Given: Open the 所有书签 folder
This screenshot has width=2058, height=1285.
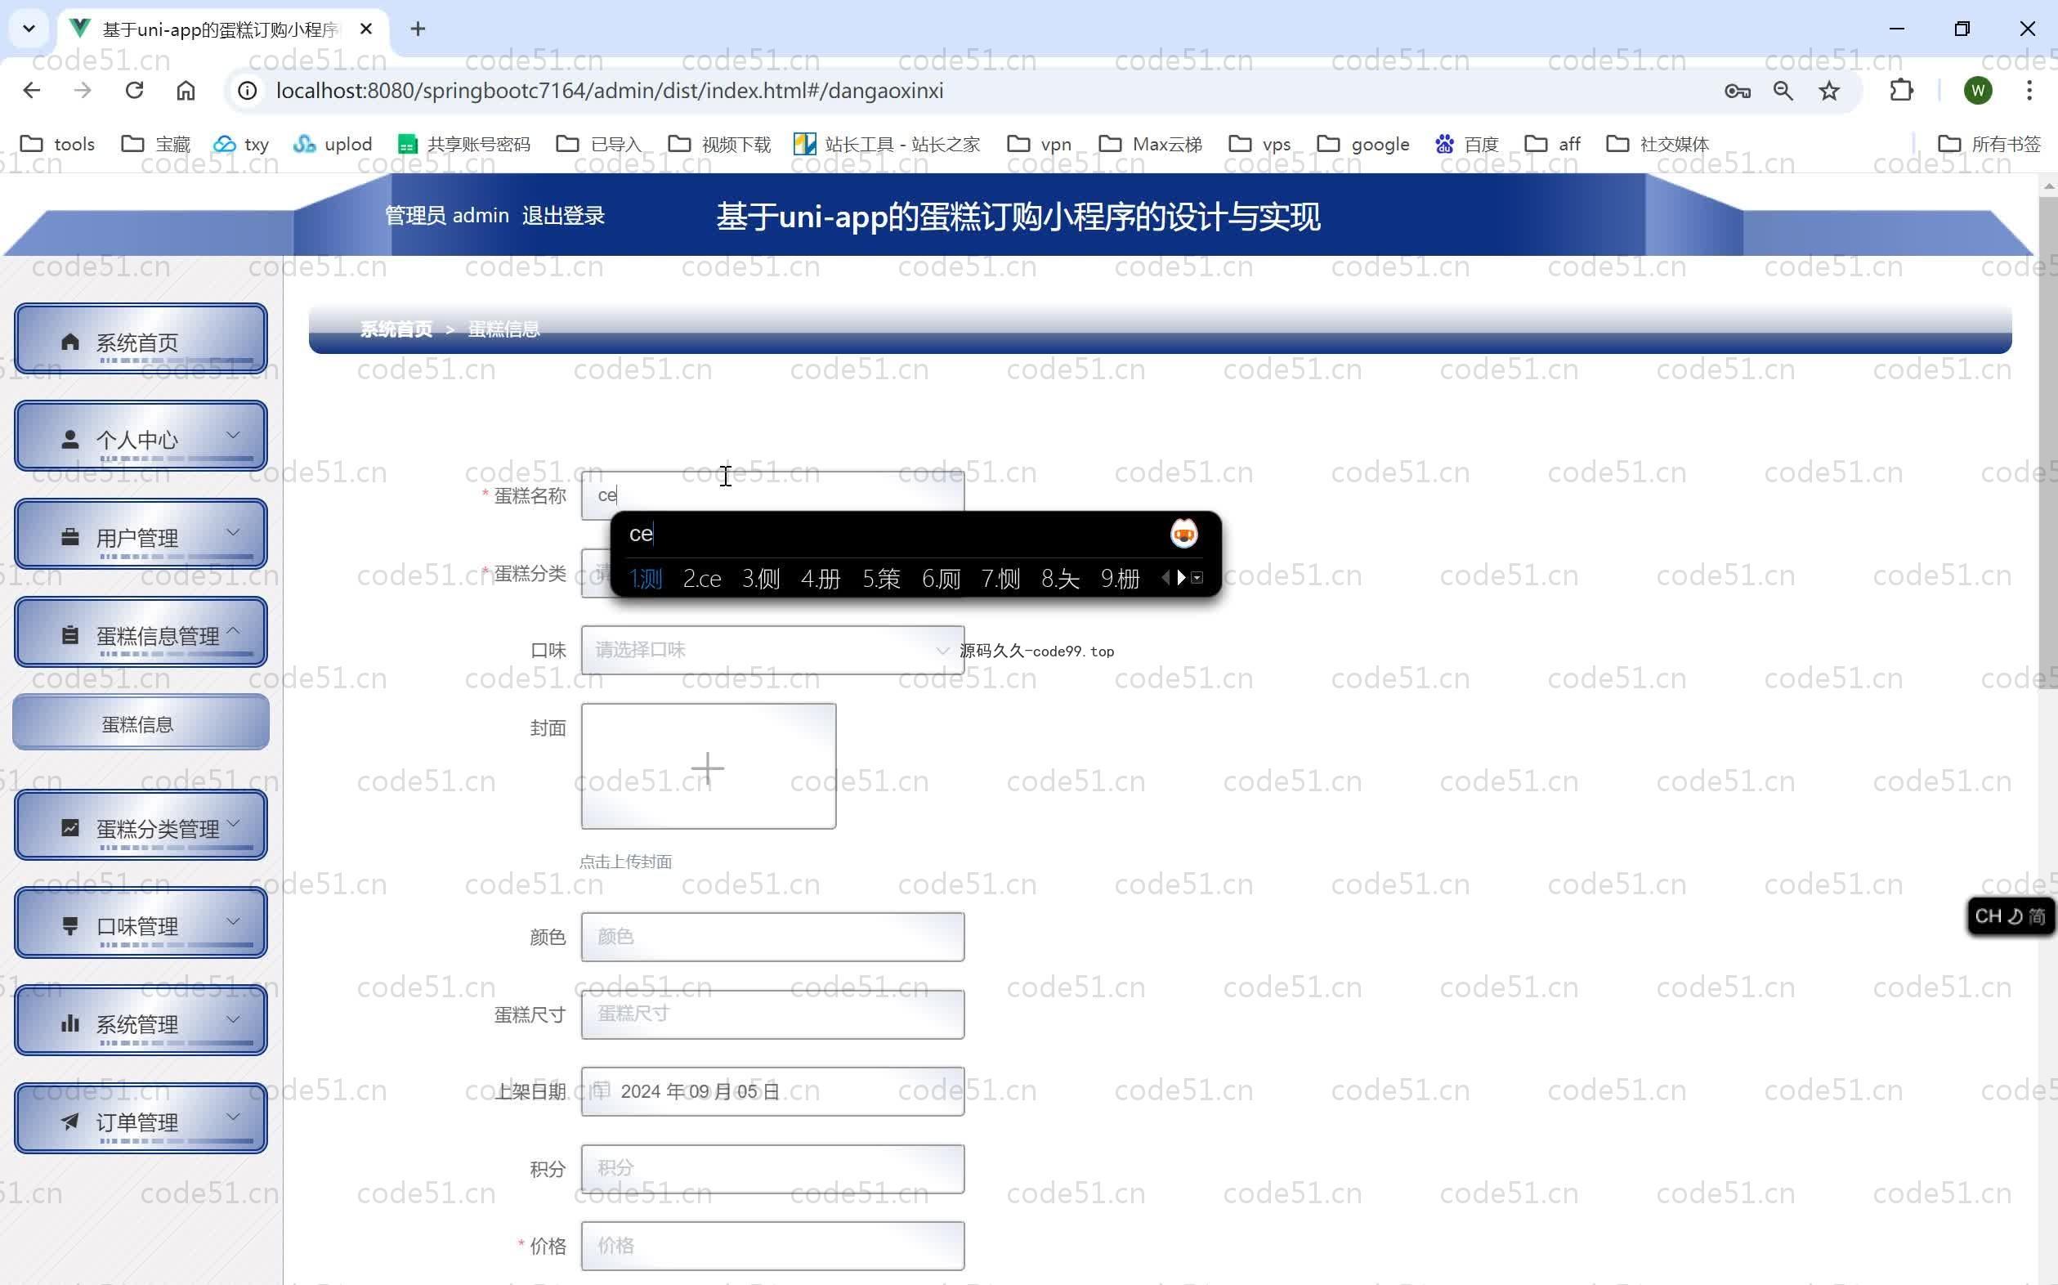Looking at the screenshot, I should [1989, 144].
